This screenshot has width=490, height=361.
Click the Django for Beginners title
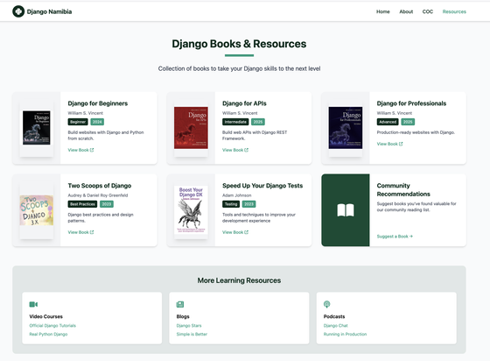[97, 103]
